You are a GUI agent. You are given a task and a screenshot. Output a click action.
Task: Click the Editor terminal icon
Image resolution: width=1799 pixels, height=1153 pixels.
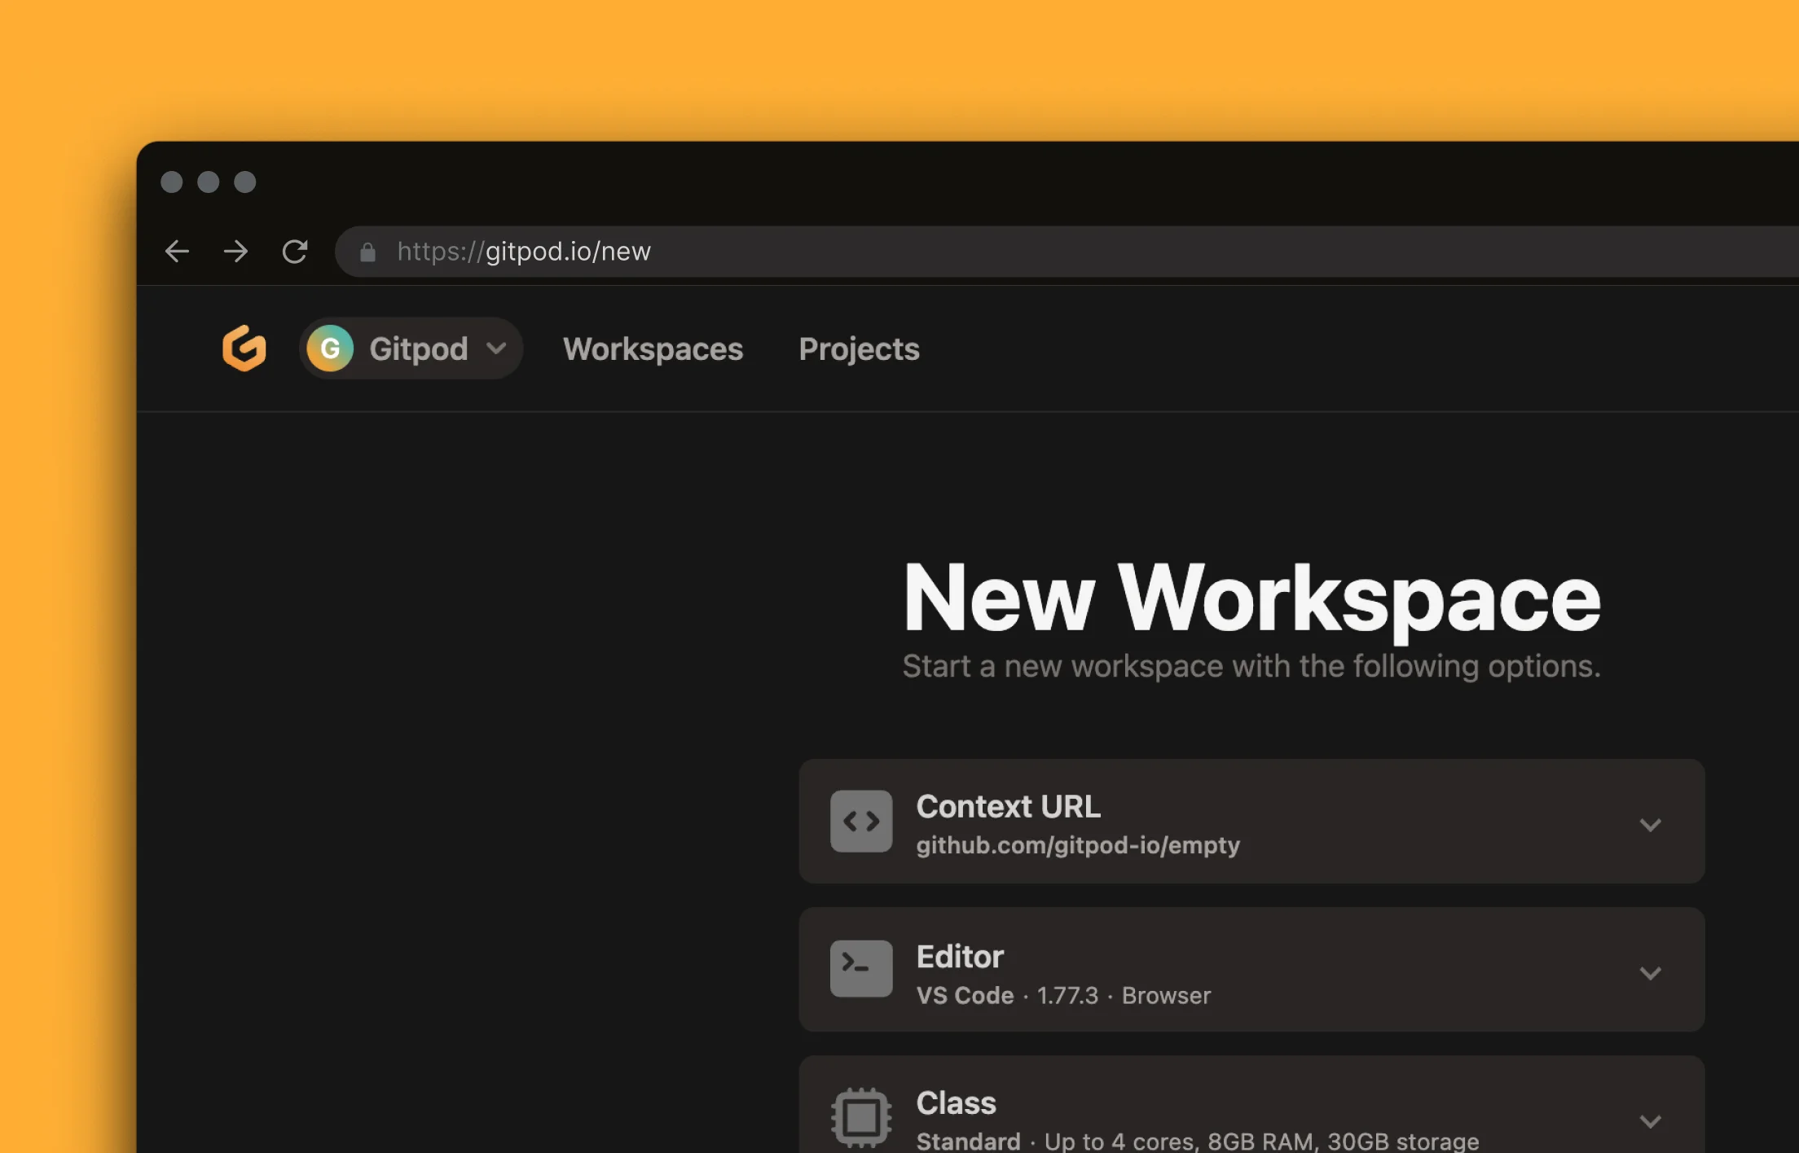coord(861,968)
